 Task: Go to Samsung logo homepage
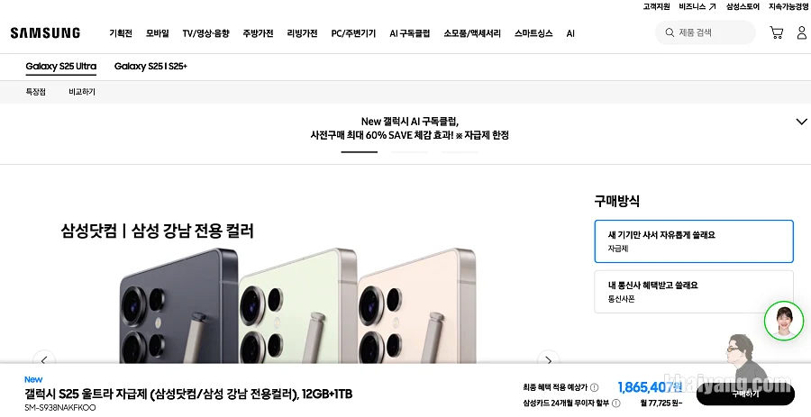coord(45,33)
